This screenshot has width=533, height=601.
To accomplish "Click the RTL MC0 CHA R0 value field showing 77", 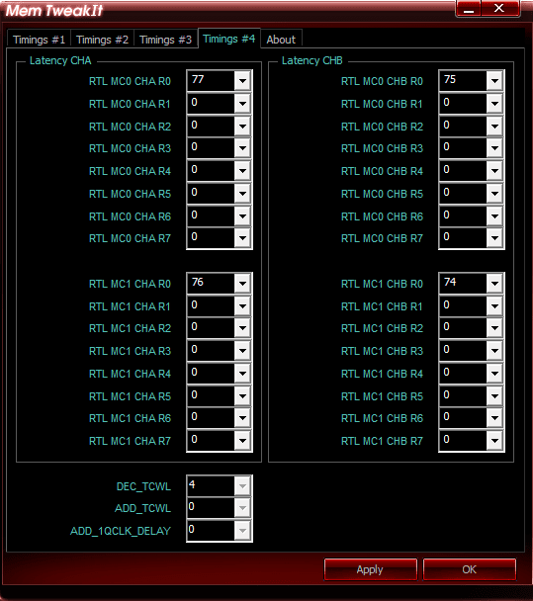I will tap(211, 81).
